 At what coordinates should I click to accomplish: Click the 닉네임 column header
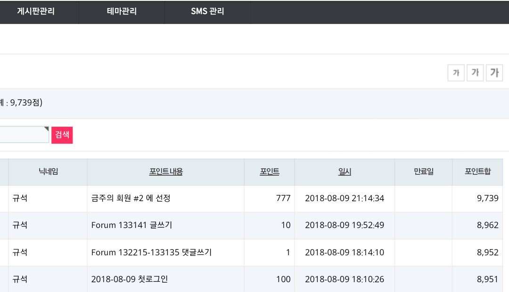click(48, 171)
